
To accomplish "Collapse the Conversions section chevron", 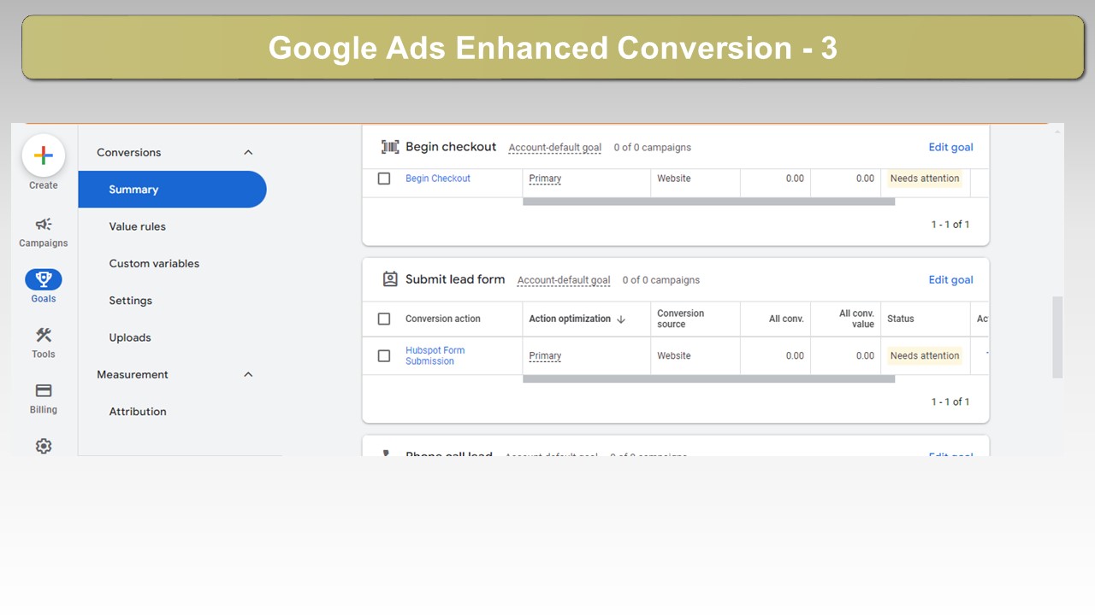I will point(248,152).
